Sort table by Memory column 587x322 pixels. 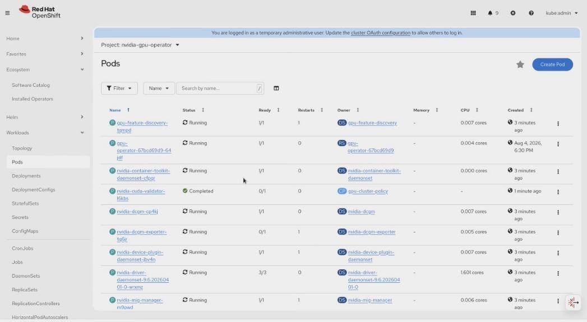click(x=426, y=110)
